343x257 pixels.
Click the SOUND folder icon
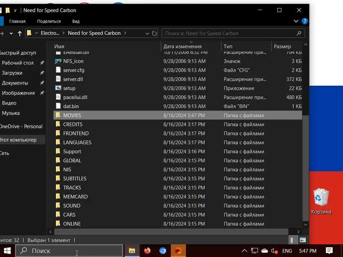click(x=58, y=205)
